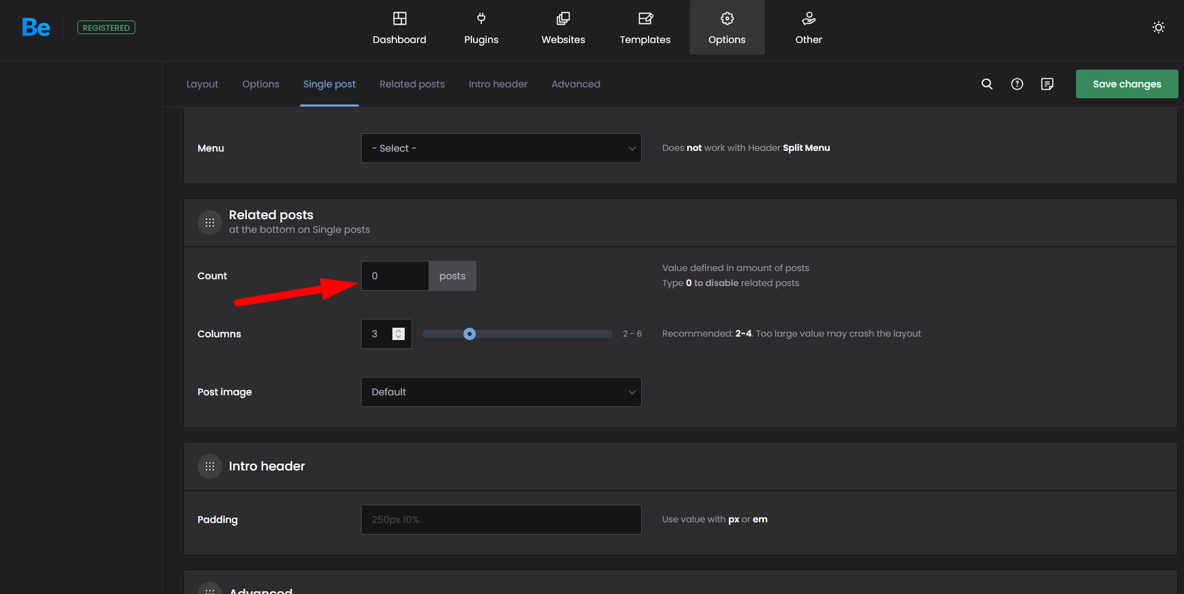Click the search magnifier icon
Image resolution: width=1184 pixels, height=594 pixels.
(987, 84)
